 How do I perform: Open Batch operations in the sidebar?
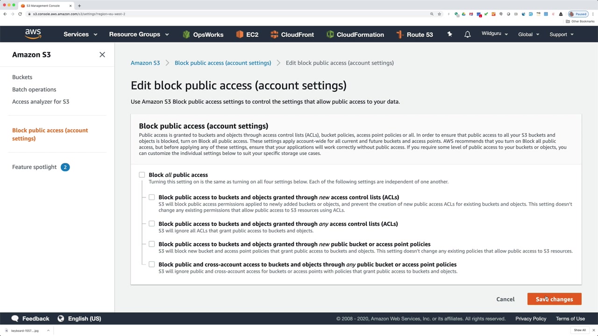(x=34, y=90)
